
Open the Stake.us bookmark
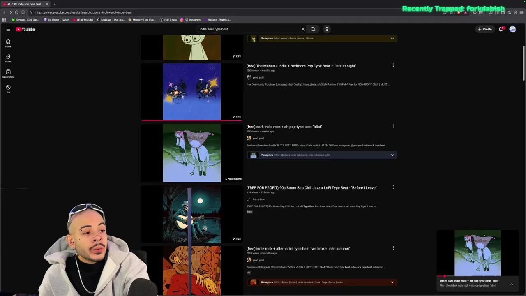[111, 20]
